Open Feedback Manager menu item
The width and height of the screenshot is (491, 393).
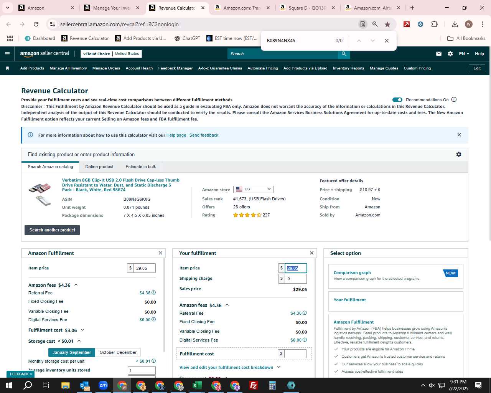(x=175, y=68)
